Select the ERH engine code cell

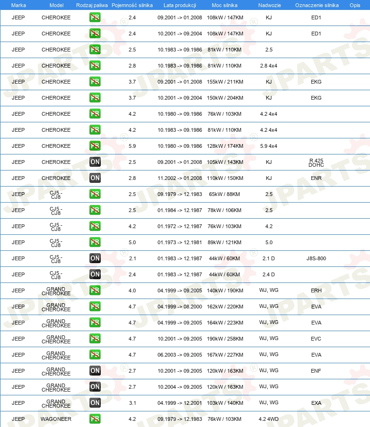coord(316,290)
